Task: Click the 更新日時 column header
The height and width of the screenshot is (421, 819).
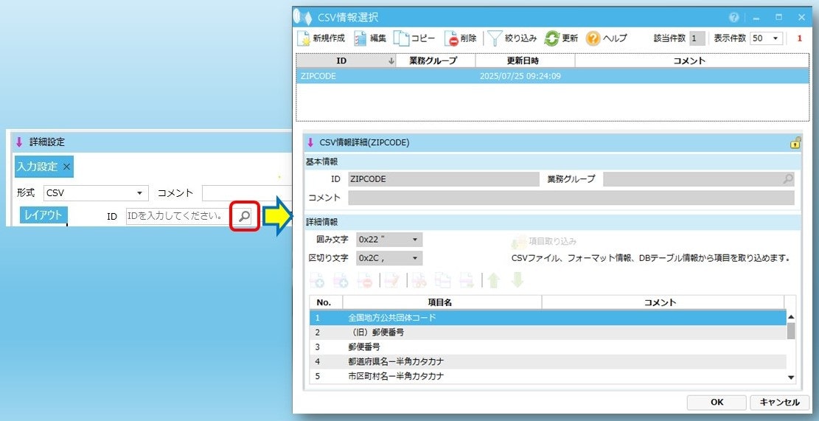Action: 526,60
